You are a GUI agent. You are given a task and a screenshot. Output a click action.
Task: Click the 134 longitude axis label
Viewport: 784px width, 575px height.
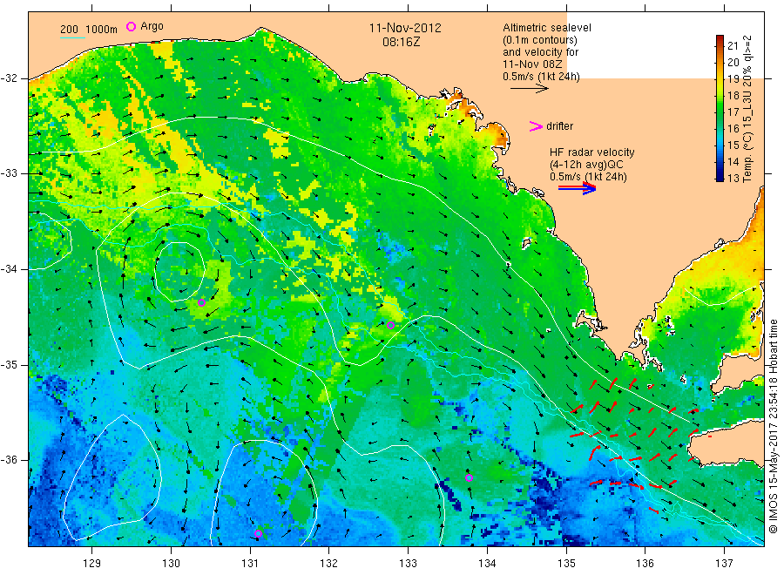tap(487, 564)
